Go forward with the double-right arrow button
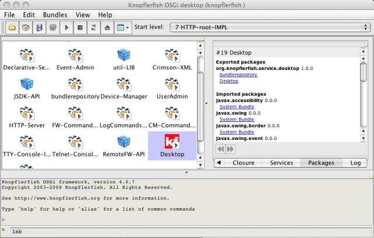The width and height of the screenshot is (374, 238). (x=230, y=149)
